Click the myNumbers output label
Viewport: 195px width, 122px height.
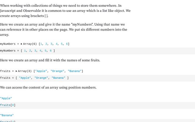tap(8, 44)
